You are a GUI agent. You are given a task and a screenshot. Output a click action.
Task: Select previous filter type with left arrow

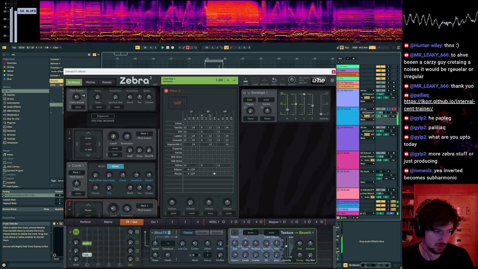(x=77, y=144)
